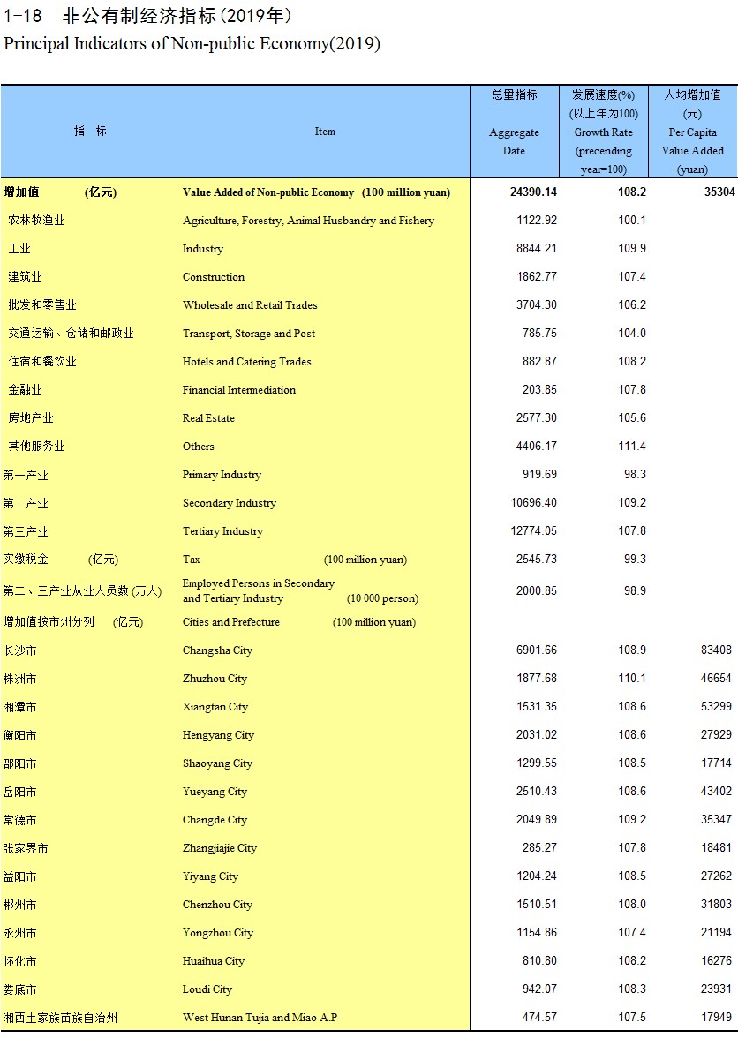Viewport: 738px width, 1060px height.
Task: Select Changsha per capita value 83408
Action: pos(716,650)
